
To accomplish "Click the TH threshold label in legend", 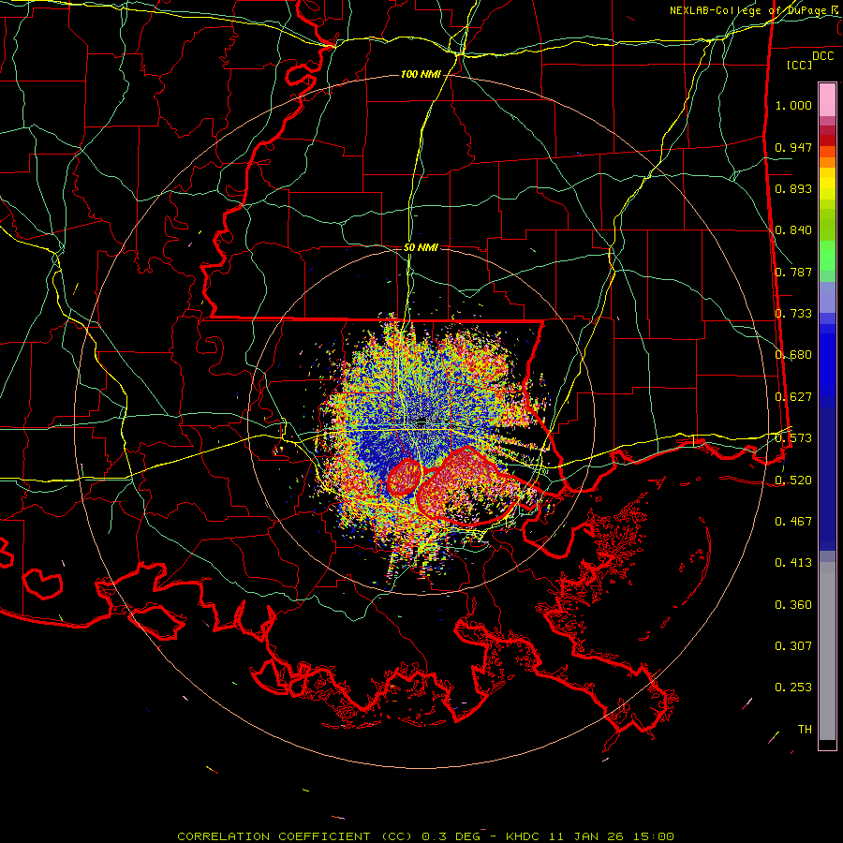I will 805,730.
